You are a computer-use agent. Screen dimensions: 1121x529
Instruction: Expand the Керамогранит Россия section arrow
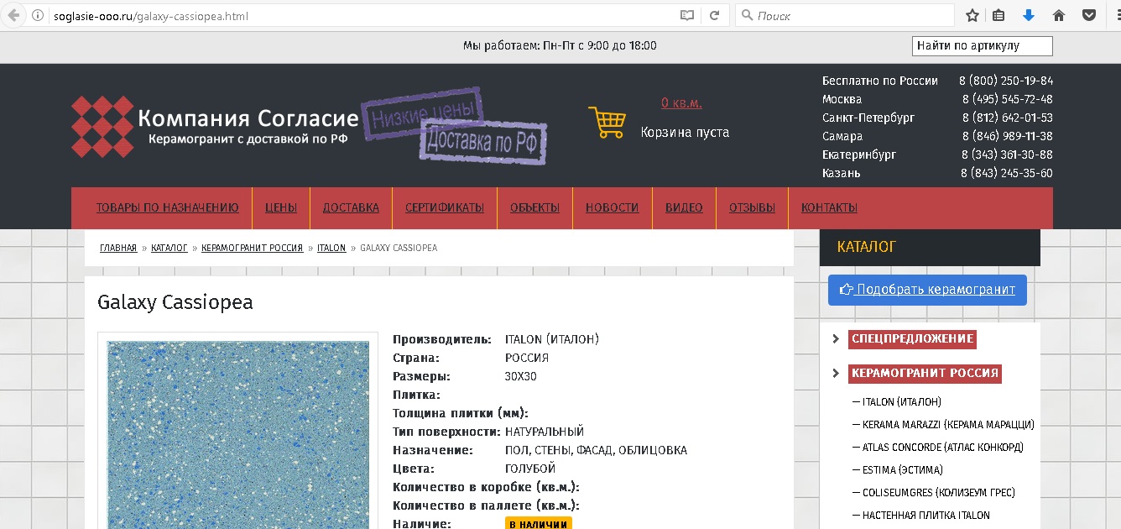836,374
